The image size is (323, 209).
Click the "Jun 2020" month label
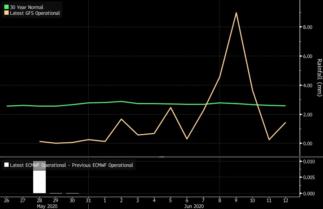point(194,206)
